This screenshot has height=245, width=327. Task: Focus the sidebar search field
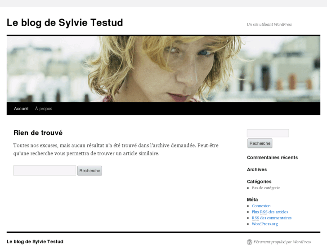pos(268,133)
